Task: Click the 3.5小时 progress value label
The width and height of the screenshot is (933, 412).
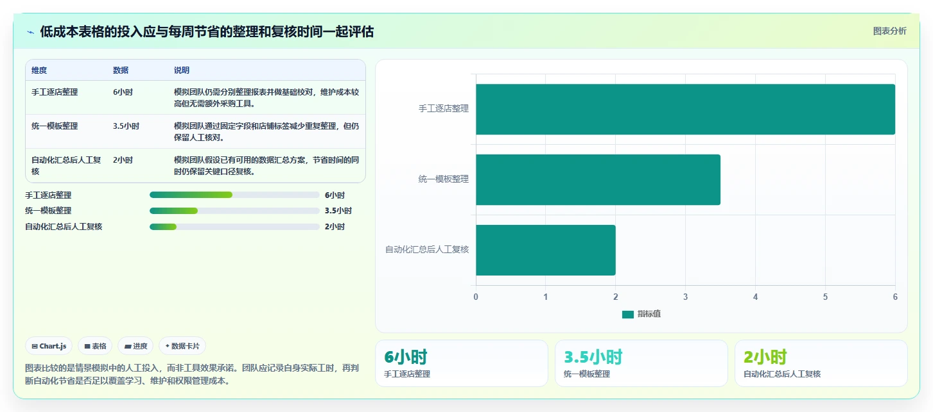Action: [338, 211]
